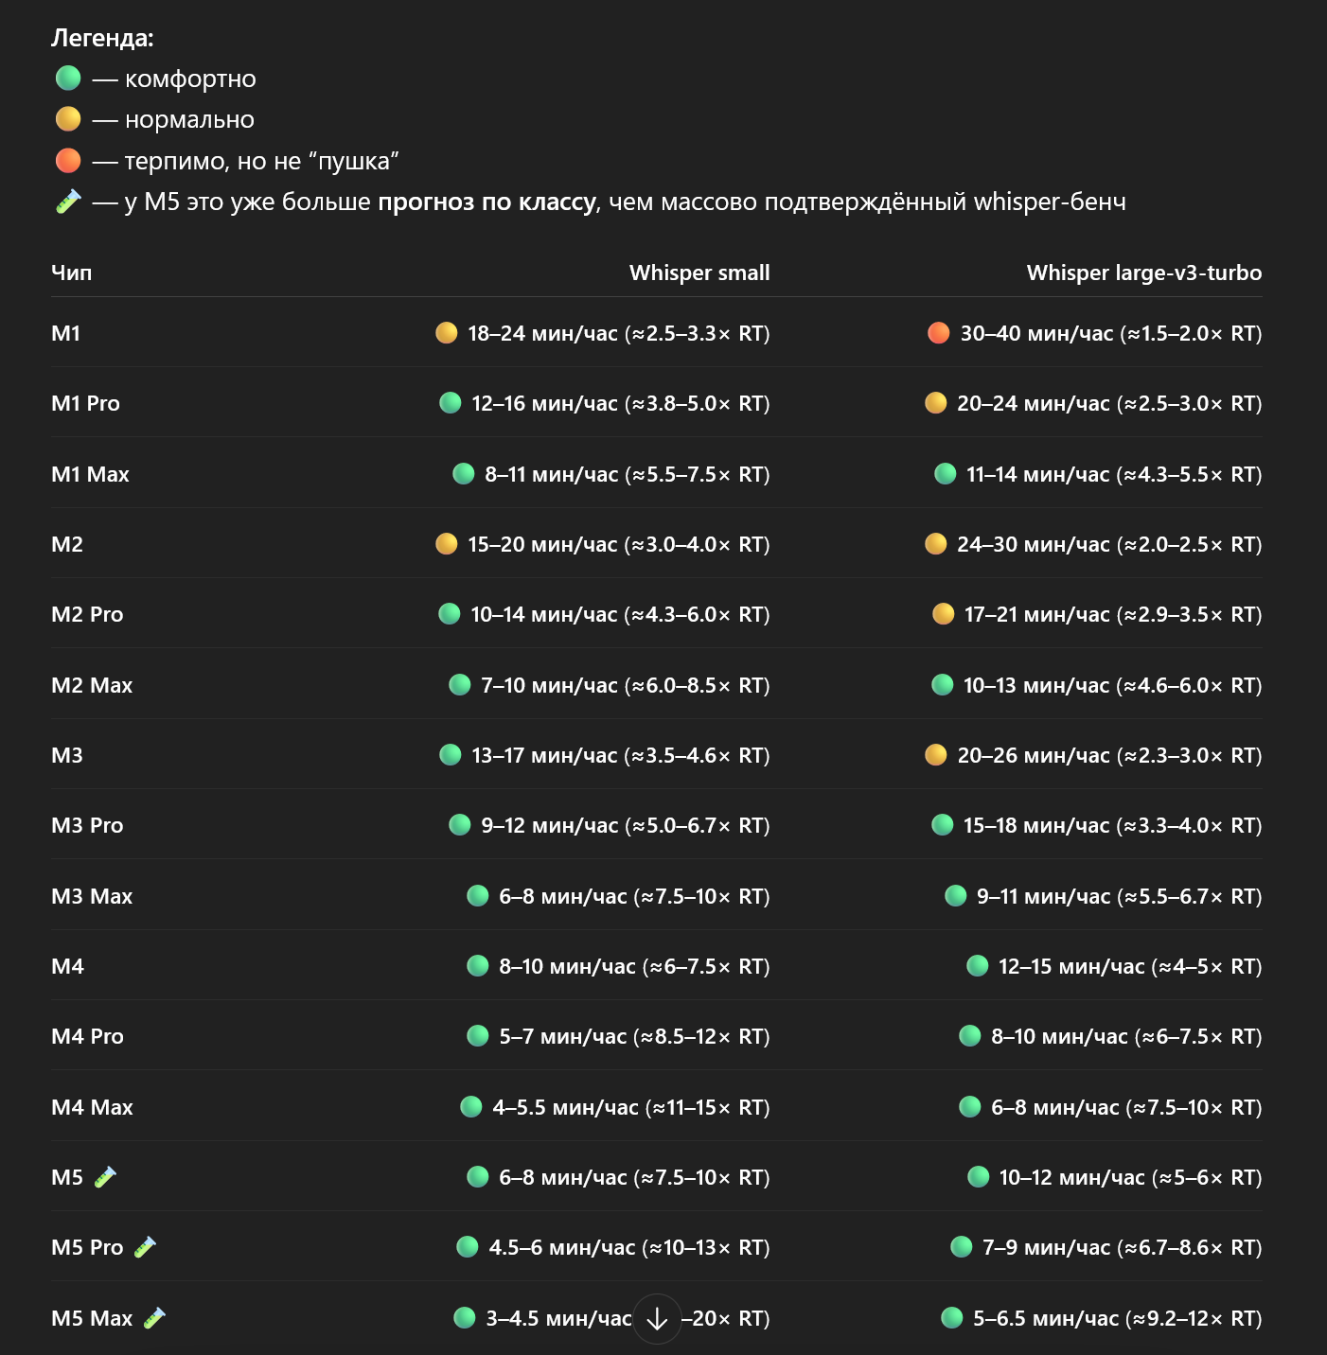Screen dimensions: 1327x1355
Task: Click the 'M4 Pro' row label
Action: tap(87, 1036)
